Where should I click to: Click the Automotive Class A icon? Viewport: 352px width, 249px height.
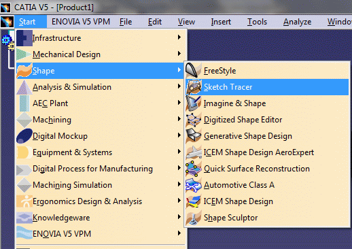coord(194,185)
